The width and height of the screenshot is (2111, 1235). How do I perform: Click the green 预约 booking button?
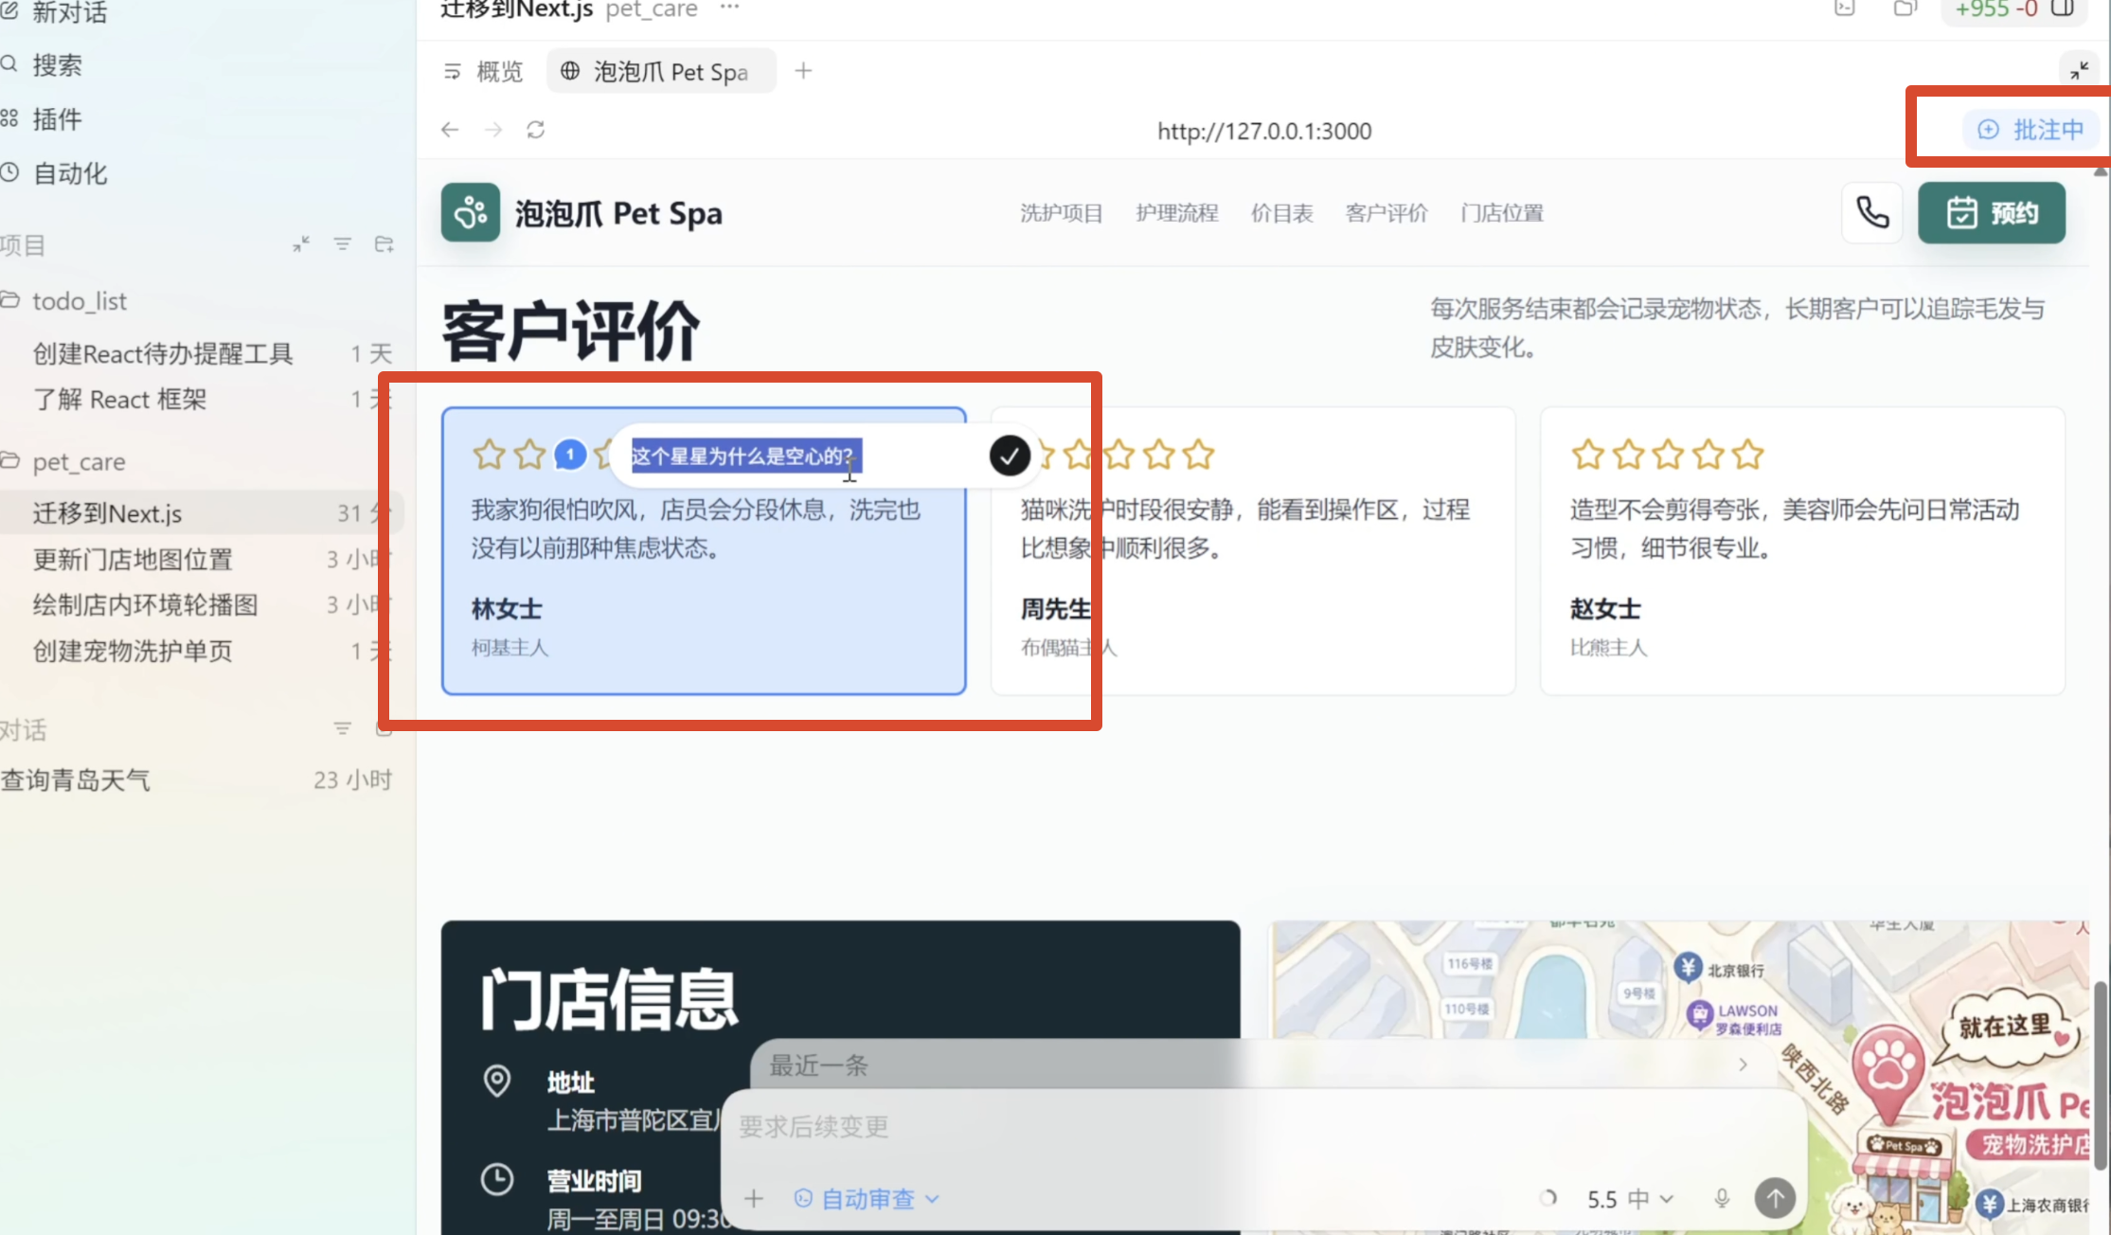(x=1991, y=213)
